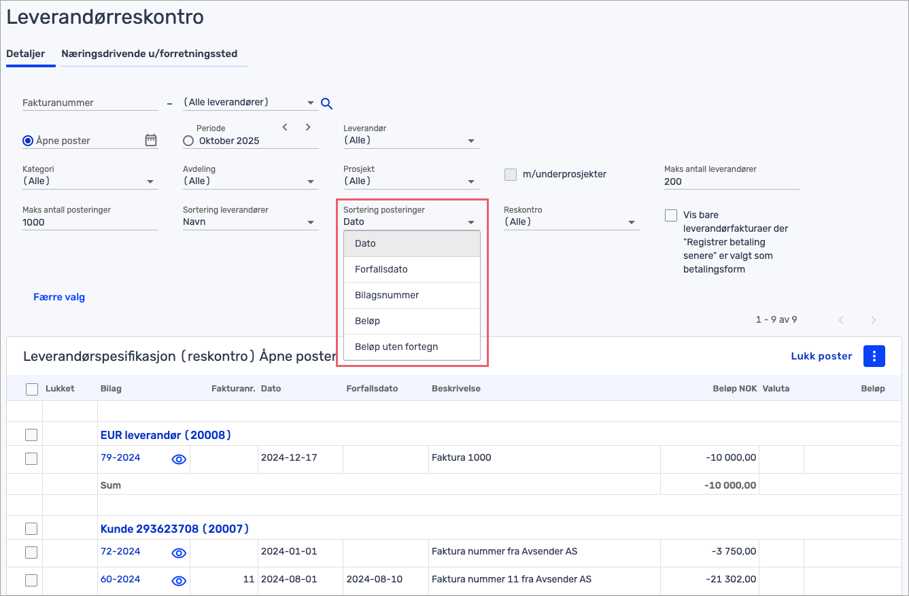This screenshot has width=909, height=596.
Task: Enable the Registrer betaling senere invoices checkbox
Action: (671, 215)
